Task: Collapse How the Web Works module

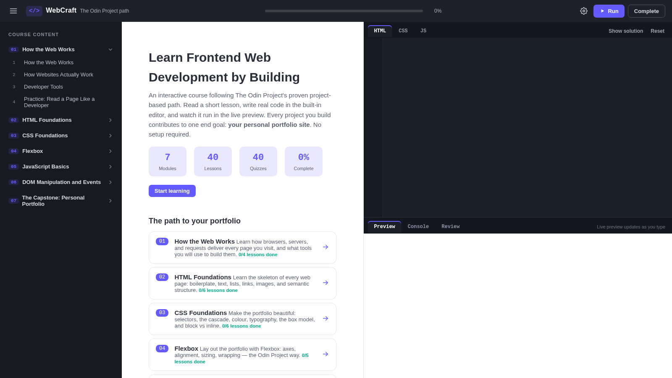Action: (x=110, y=50)
